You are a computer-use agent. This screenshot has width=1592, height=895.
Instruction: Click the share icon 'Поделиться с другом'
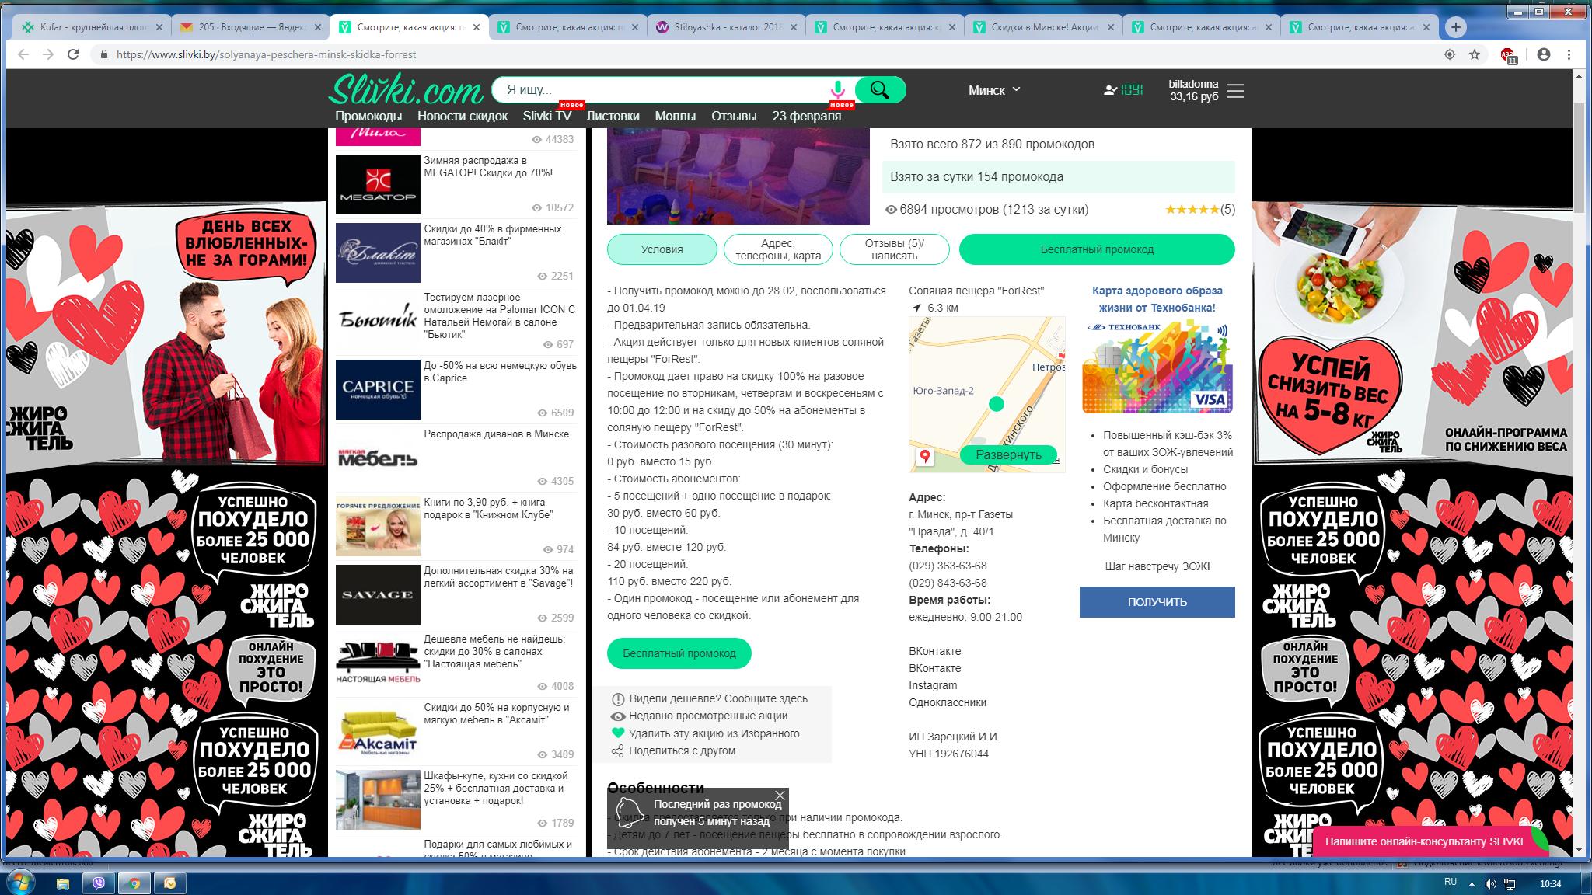tap(617, 750)
